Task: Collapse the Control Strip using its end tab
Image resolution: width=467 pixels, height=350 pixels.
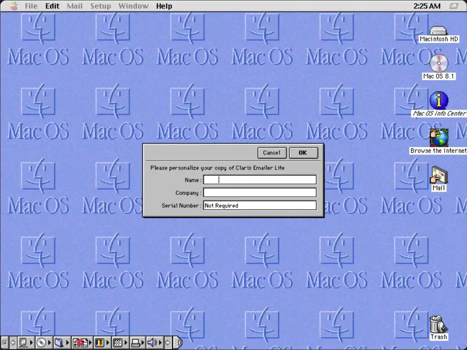Action: pos(178,343)
